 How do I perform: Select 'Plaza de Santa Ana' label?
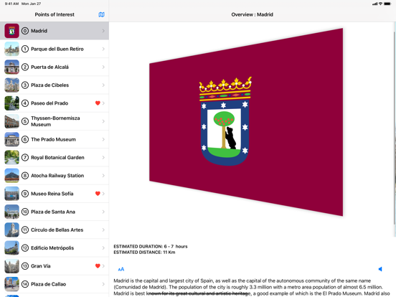[53, 212]
